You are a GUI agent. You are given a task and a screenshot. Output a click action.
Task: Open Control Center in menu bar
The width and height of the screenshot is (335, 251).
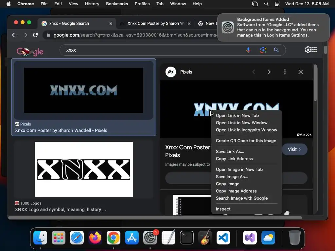click(277, 4)
